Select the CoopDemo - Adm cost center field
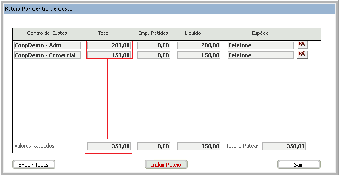The image size is (339, 175). [x=47, y=45]
